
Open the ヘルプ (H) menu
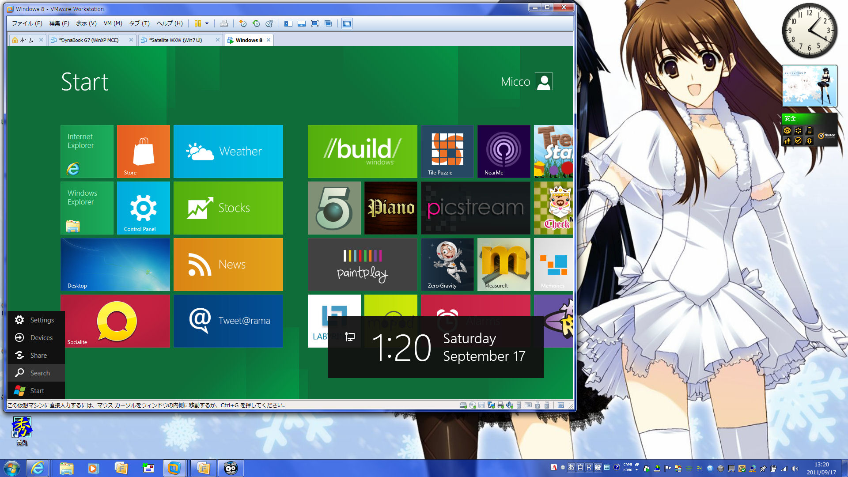pyautogui.click(x=170, y=23)
